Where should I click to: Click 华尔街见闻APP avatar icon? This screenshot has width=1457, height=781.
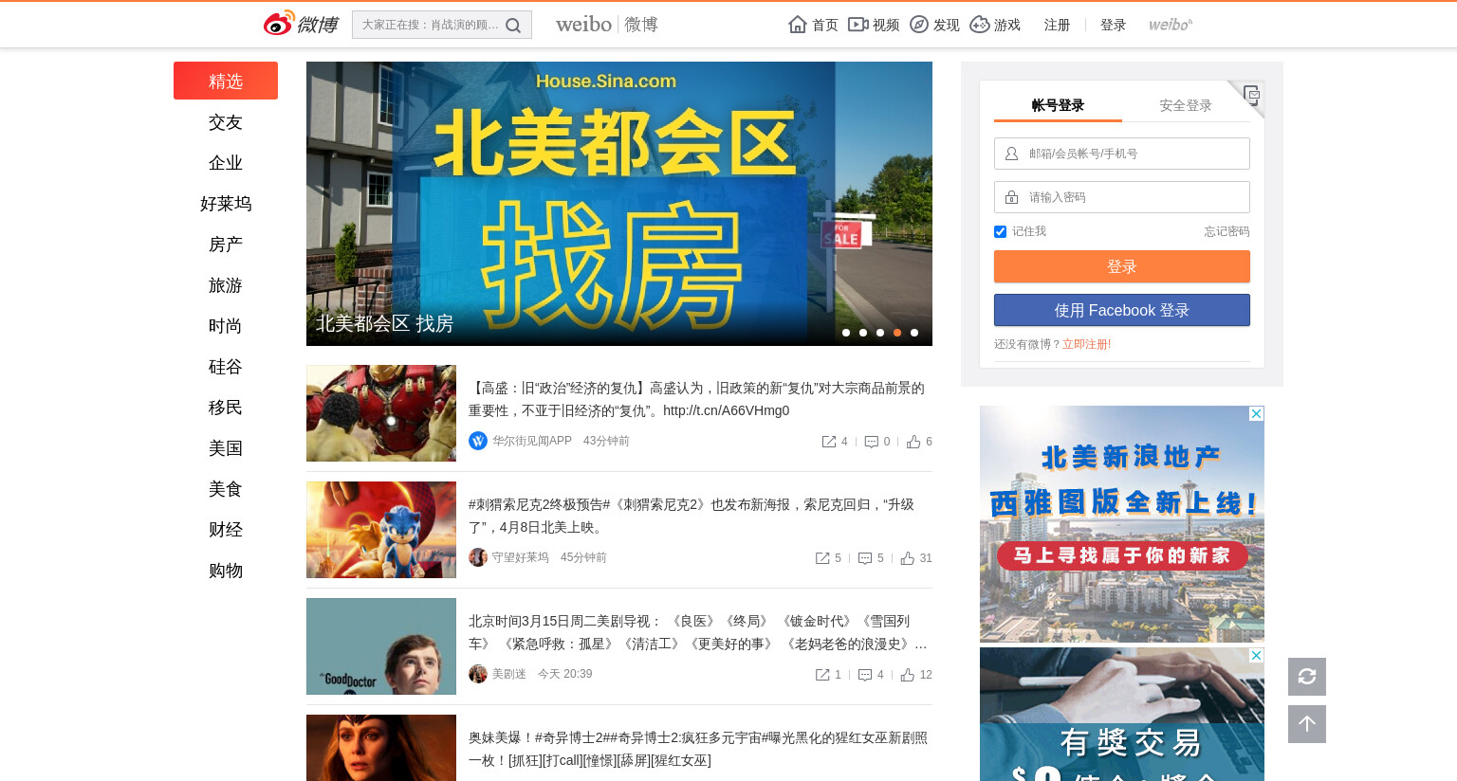[x=478, y=441]
